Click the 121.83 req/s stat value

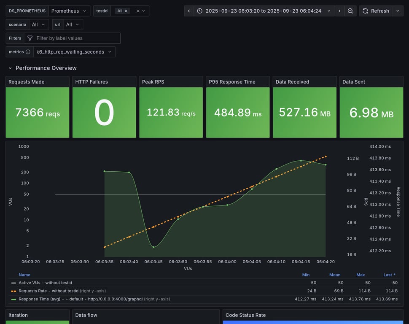point(171,113)
